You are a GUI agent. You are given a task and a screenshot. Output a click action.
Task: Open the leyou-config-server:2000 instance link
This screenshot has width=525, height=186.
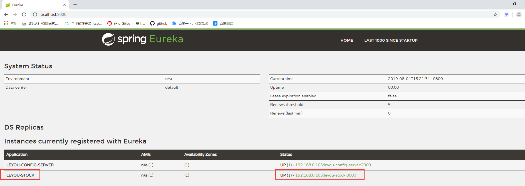pyautogui.click(x=333, y=165)
